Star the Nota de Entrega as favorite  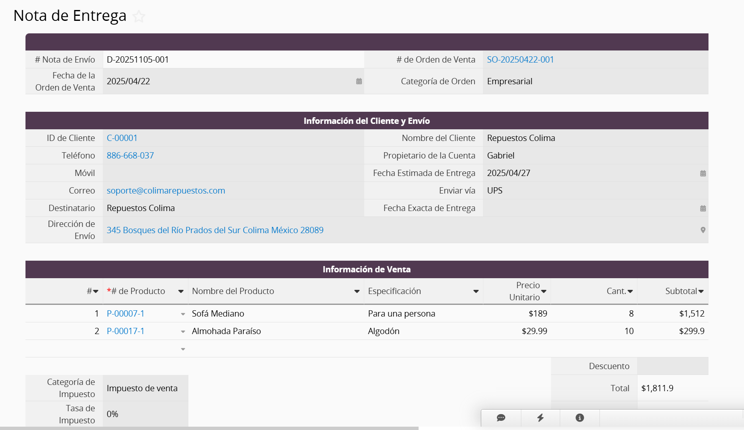(139, 17)
